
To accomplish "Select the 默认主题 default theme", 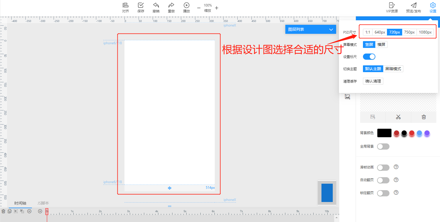I will point(373,69).
